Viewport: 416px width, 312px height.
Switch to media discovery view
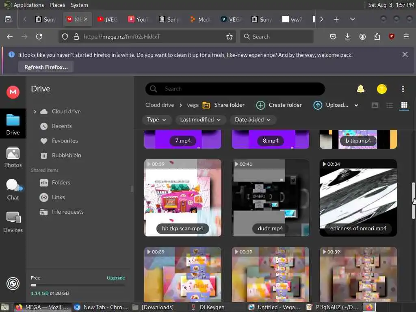coord(375,105)
